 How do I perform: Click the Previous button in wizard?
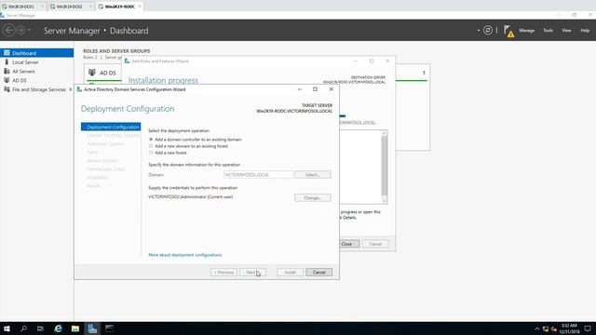pyautogui.click(x=223, y=272)
